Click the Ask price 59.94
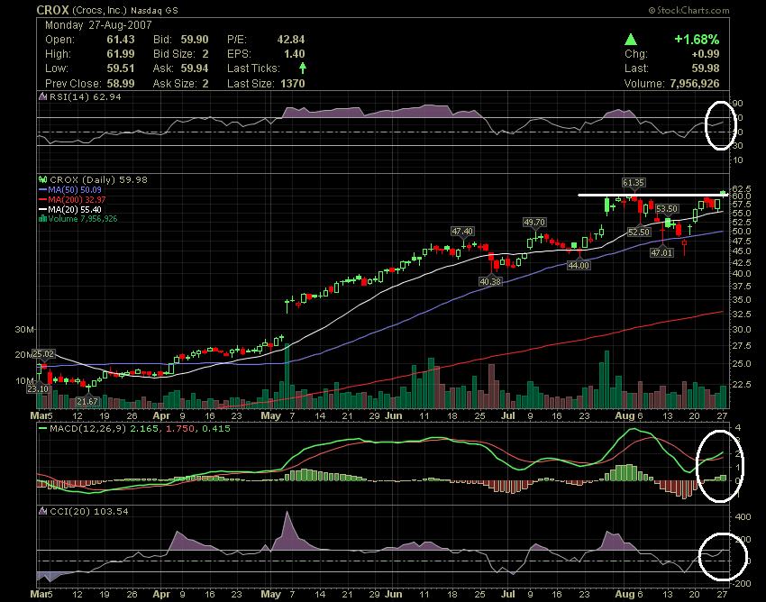 pyautogui.click(x=195, y=68)
